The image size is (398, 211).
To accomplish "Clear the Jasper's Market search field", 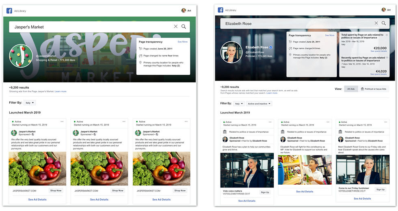I will pos(175,26).
